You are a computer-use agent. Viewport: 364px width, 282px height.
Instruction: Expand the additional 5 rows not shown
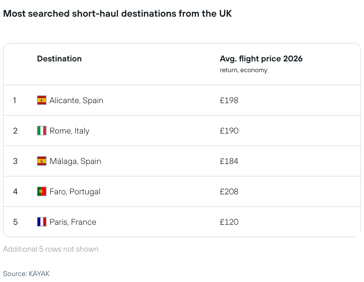(52, 249)
